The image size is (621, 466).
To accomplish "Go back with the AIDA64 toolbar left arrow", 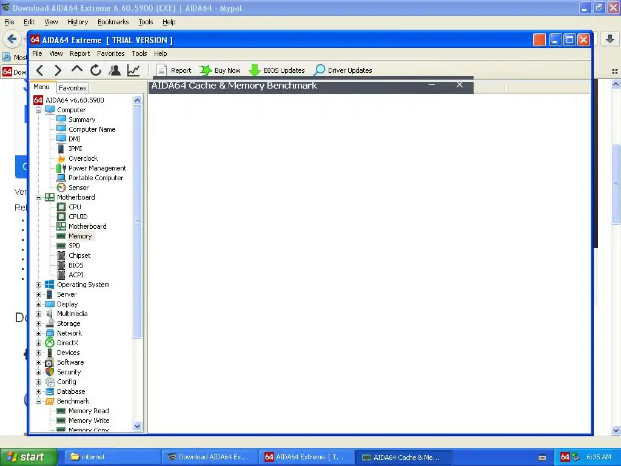I will (39, 70).
